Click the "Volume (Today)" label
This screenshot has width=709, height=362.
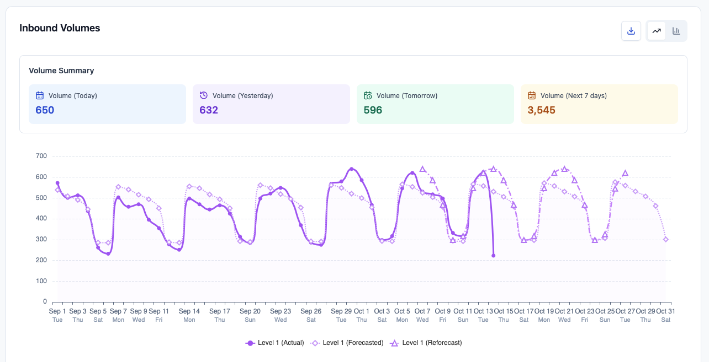click(73, 96)
